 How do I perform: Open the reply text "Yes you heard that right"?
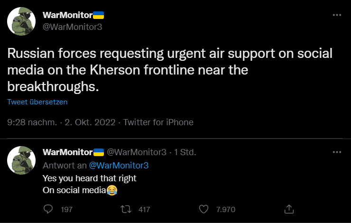[89, 178]
